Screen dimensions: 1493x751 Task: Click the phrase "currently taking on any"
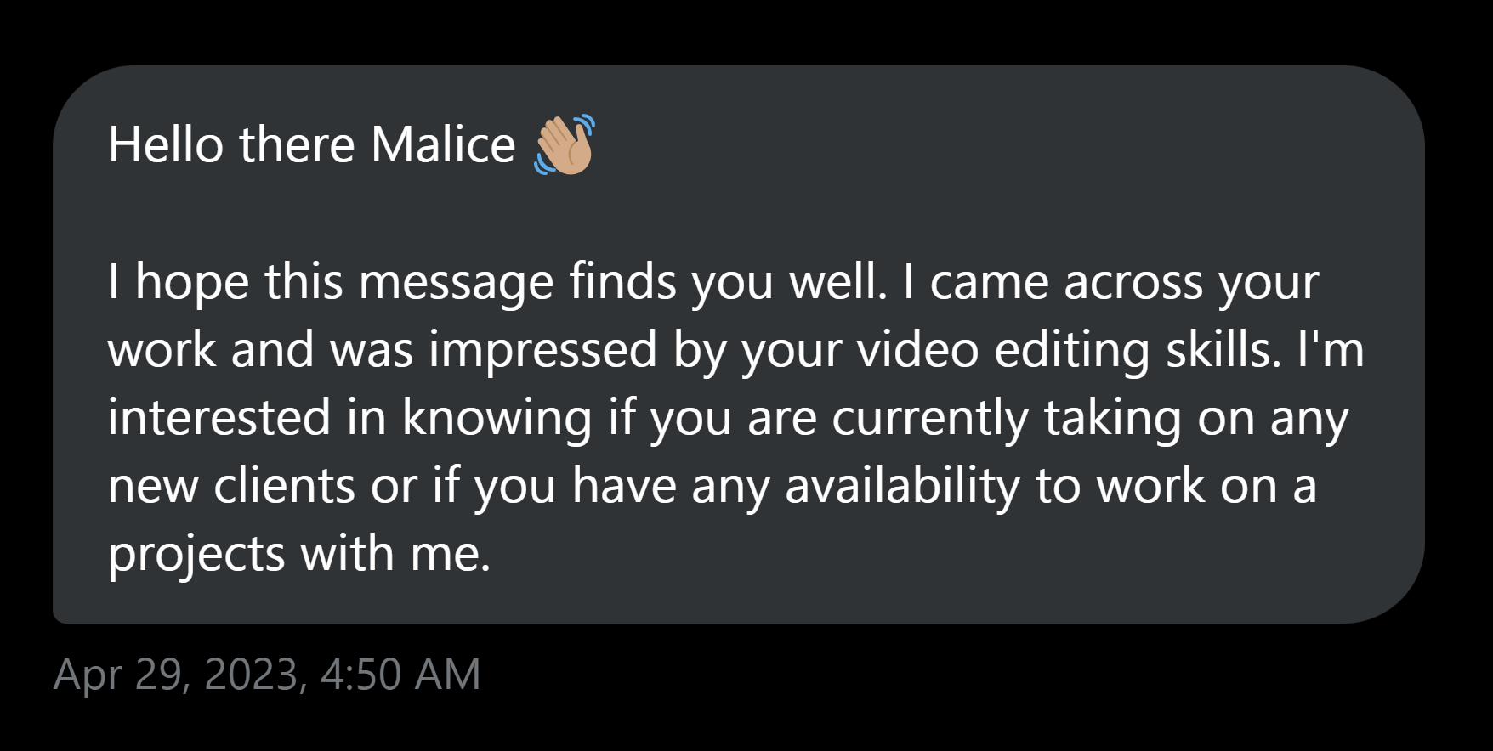pyautogui.click(x=1090, y=418)
